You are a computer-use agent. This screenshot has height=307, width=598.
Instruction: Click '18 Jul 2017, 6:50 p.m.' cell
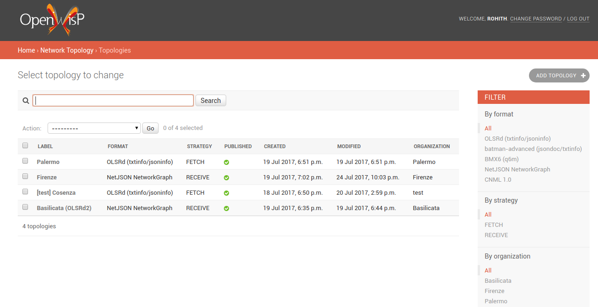293,193
